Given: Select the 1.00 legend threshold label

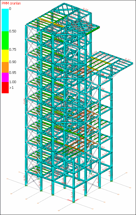Looking at the screenshot, I should click(x=12, y=82).
